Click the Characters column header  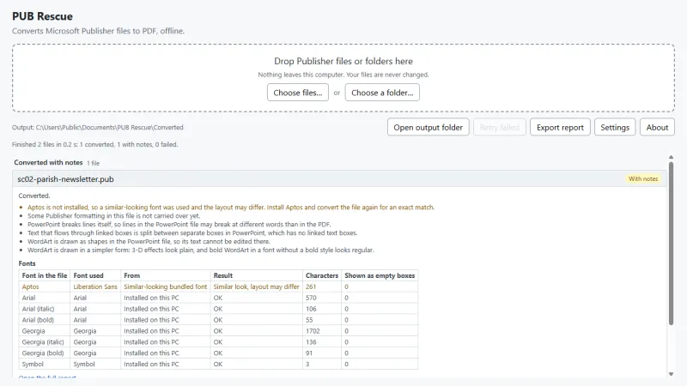tap(321, 275)
